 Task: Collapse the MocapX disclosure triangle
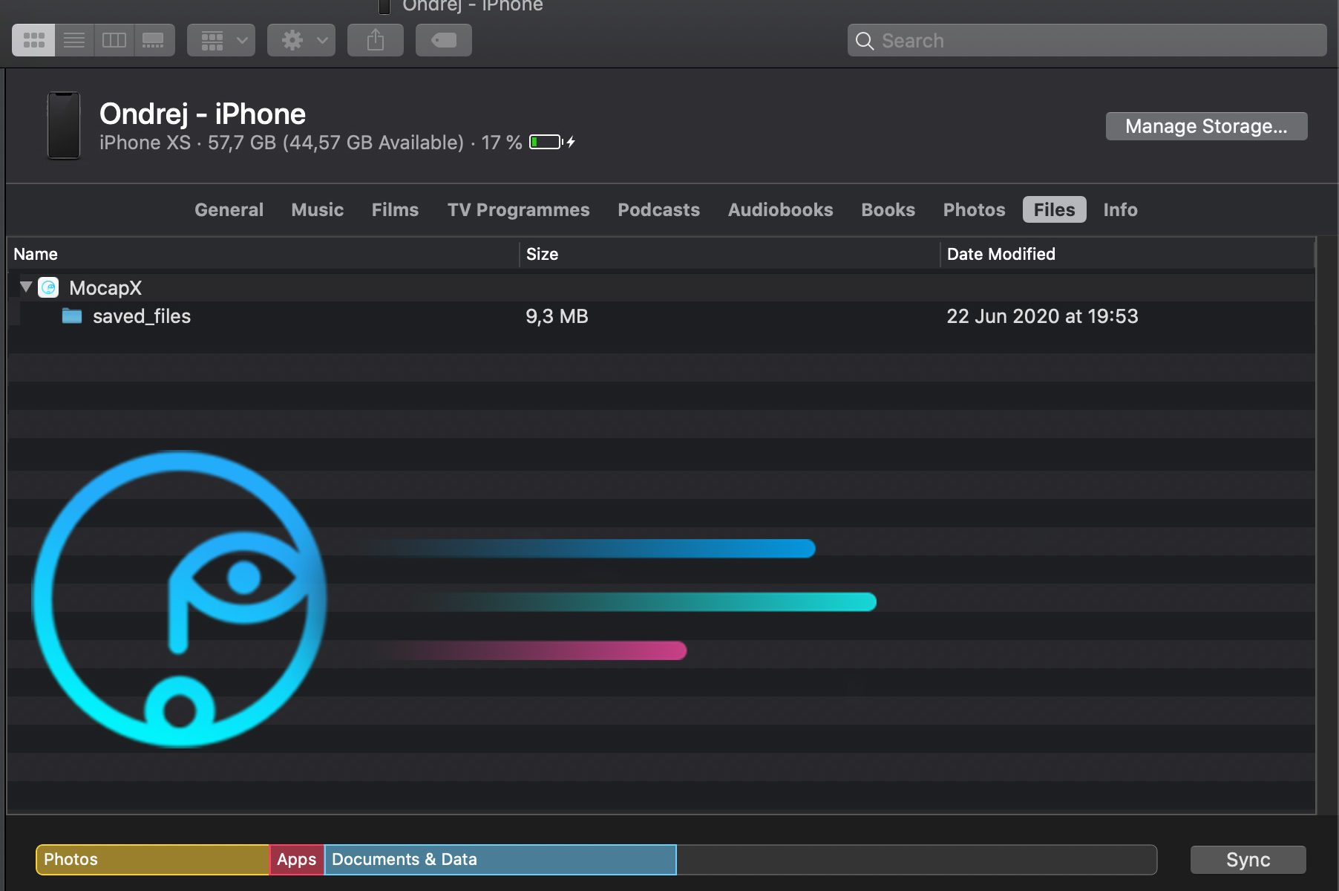(x=25, y=287)
